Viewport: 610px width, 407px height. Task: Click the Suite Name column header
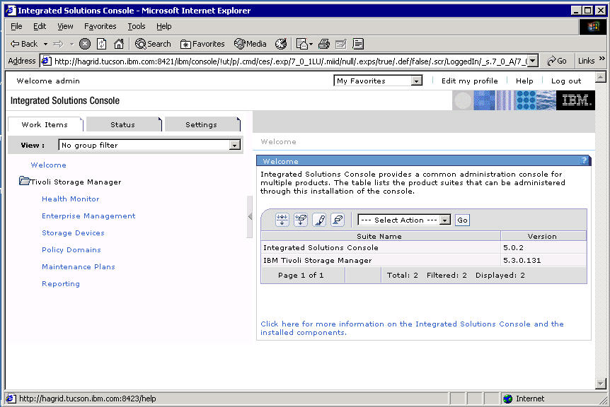380,236
